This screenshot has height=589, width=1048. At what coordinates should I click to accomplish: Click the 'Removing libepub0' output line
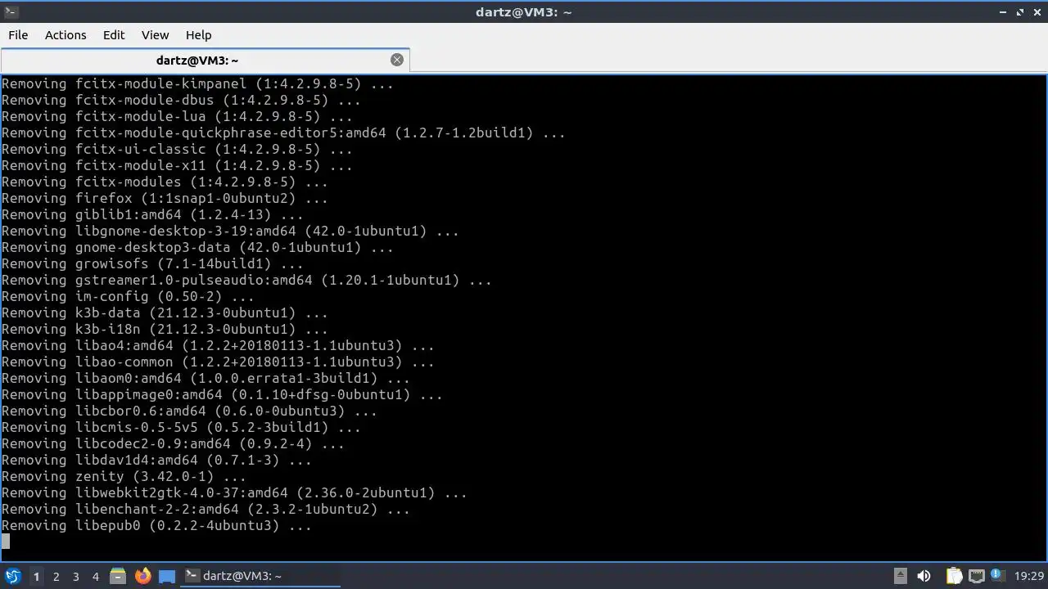[x=156, y=525]
